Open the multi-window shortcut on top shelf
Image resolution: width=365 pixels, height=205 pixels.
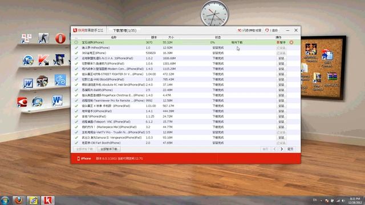(x=27, y=39)
